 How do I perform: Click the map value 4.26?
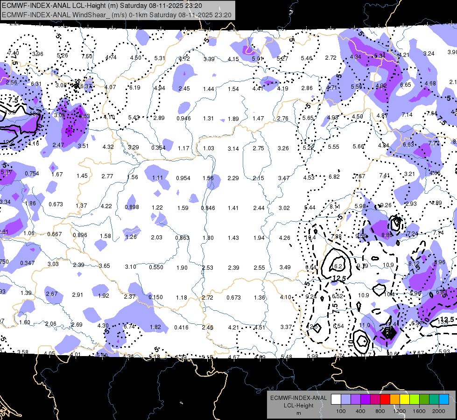click(x=284, y=238)
